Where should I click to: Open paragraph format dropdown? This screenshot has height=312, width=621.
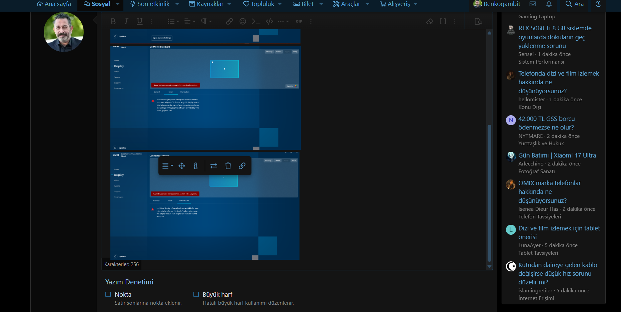(206, 21)
